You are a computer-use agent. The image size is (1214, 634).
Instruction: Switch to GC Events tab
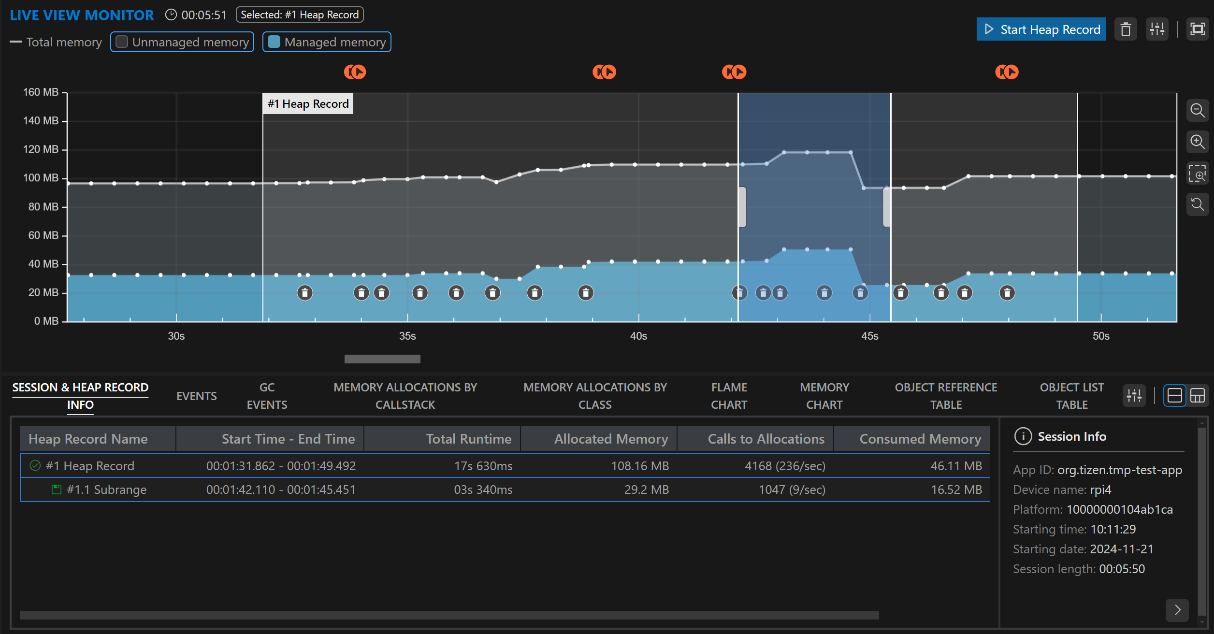(x=267, y=396)
